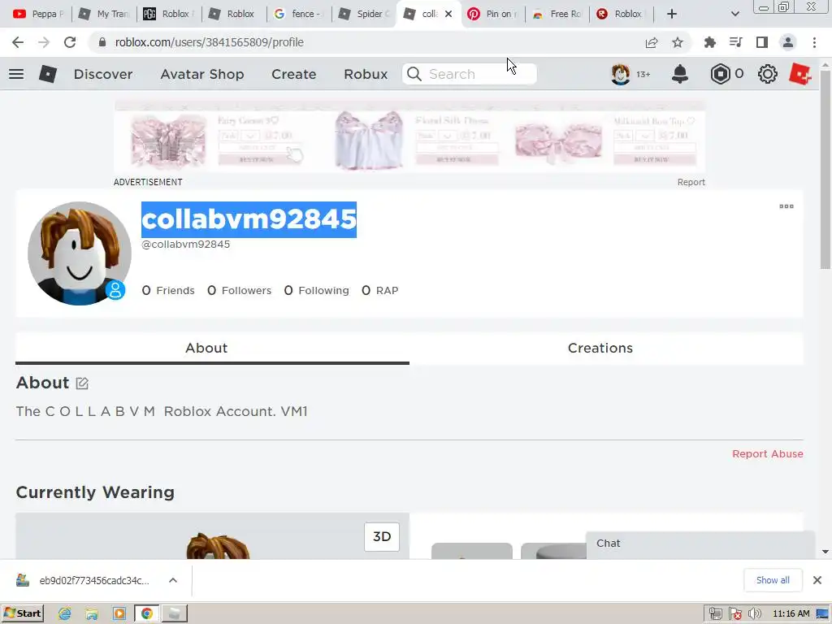The width and height of the screenshot is (832, 624).
Task: Toggle Chrome side panel icon
Action: [762, 42]
